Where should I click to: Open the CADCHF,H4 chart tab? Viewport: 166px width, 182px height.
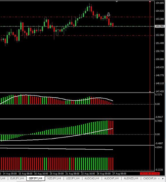point(150,178)
